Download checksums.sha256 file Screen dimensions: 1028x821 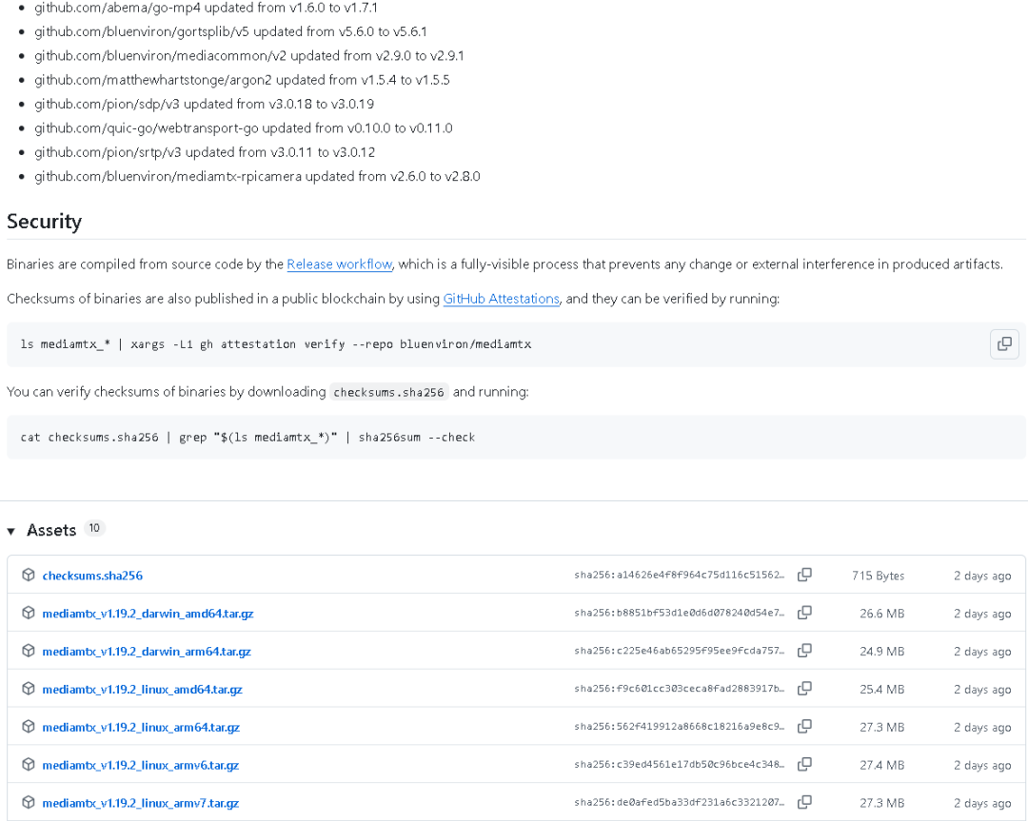pos(92,576)
